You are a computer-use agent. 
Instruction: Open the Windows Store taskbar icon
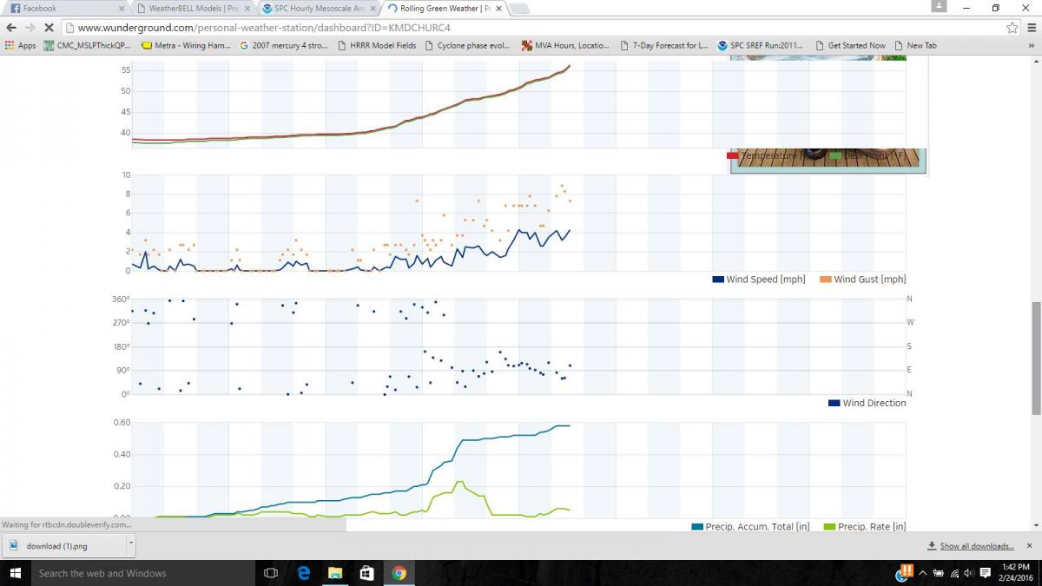pos(366,573)
